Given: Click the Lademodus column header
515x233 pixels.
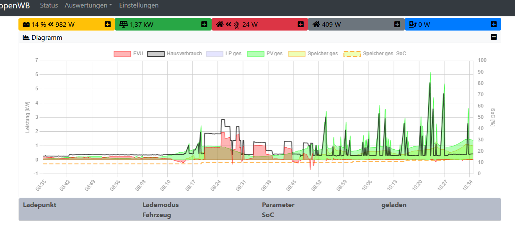Looking at the screenshot, I should tap(160, 205).
